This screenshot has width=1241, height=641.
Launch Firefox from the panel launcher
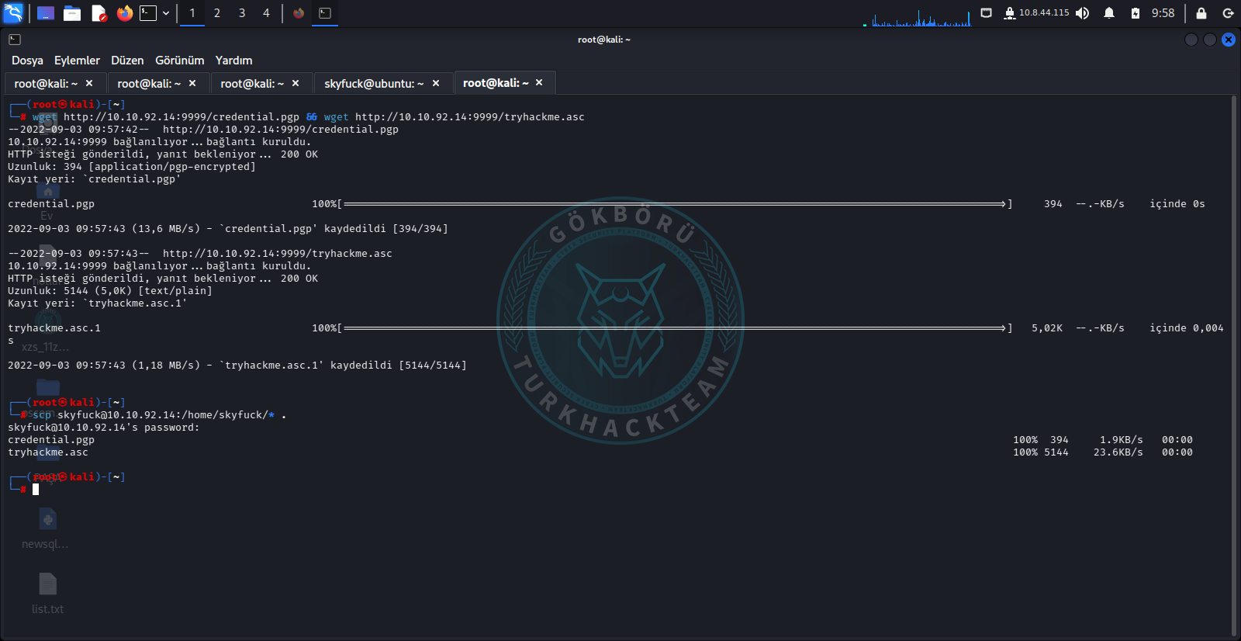[x=124, y=13]
